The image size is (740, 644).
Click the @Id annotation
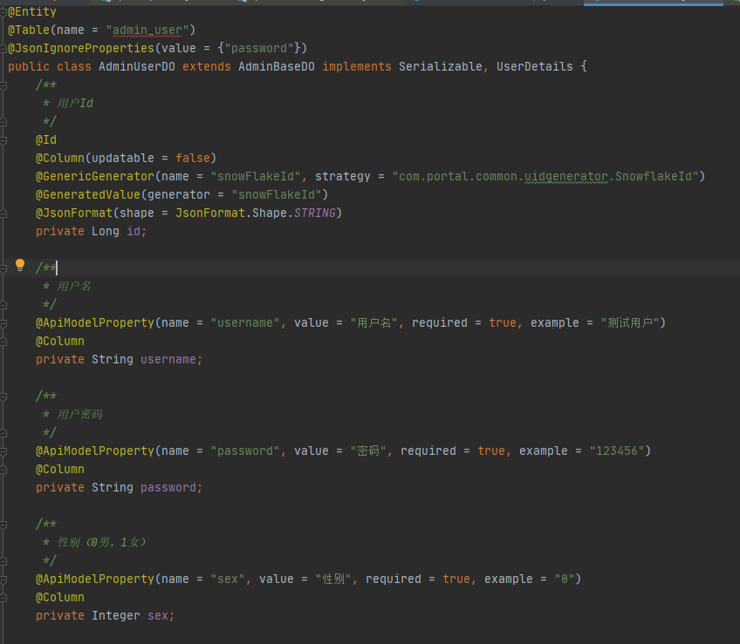pyautogui.click(x=46, y=140)
